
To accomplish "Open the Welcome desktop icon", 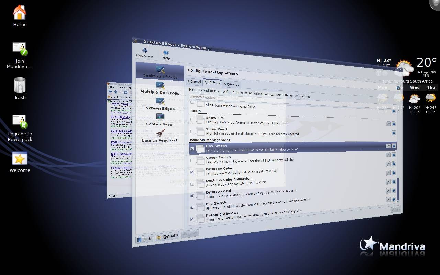I will coord(20,162).
